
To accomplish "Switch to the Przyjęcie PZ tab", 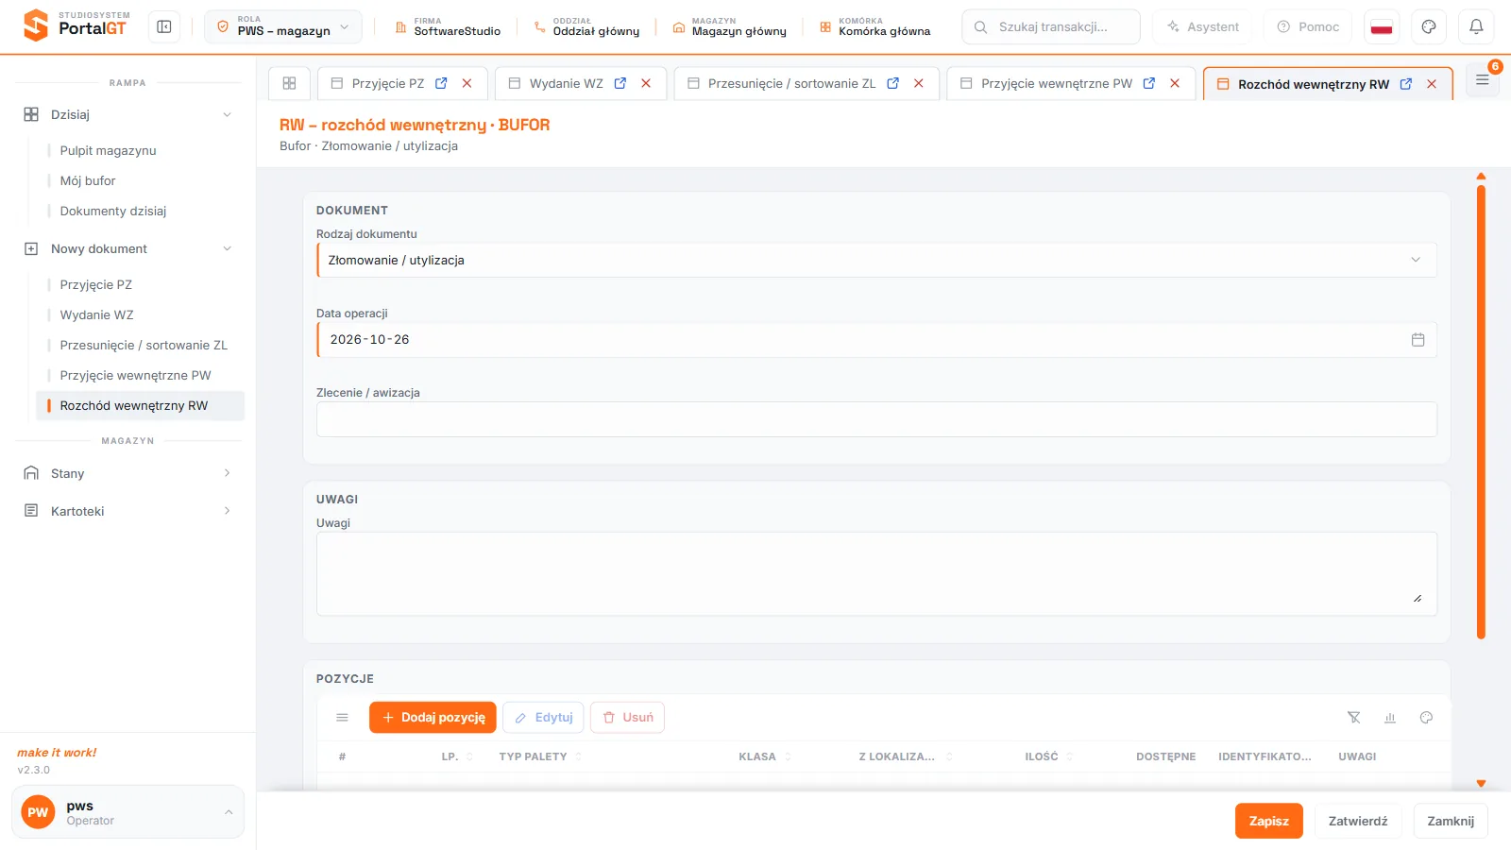I will coord(388,83).
